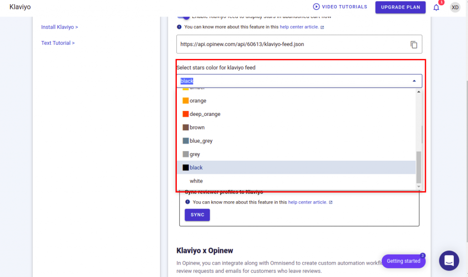Viewport: 468px width, 277px height.
Task: Click the Klaviyo page title
Action: click(x=20, y=7)
